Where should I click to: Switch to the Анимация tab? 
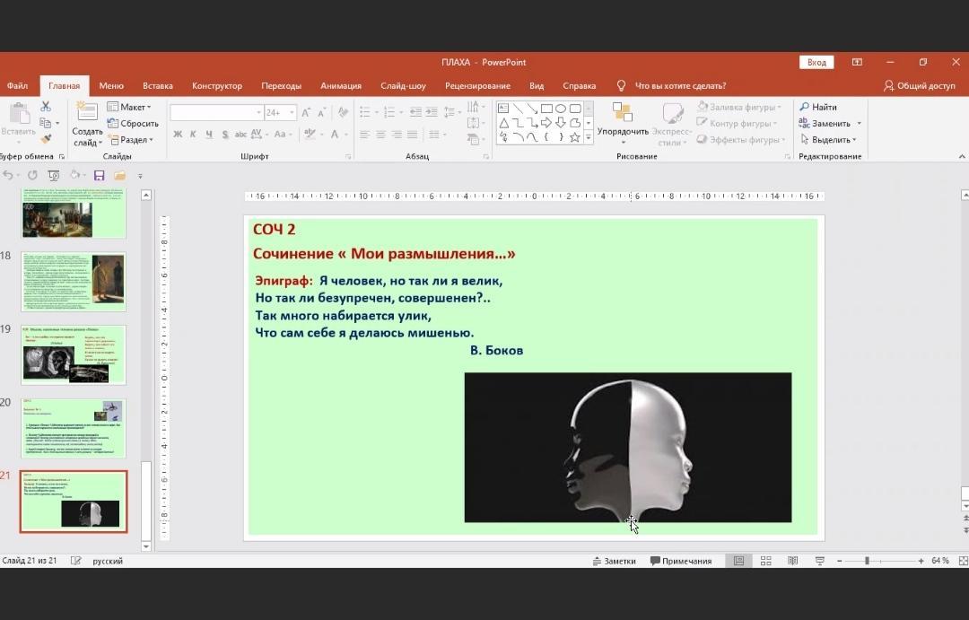(x=341, y=86)
